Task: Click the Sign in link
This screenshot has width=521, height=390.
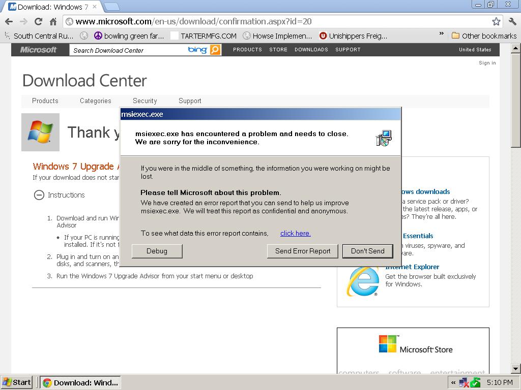Action: [x=487, y=62]
